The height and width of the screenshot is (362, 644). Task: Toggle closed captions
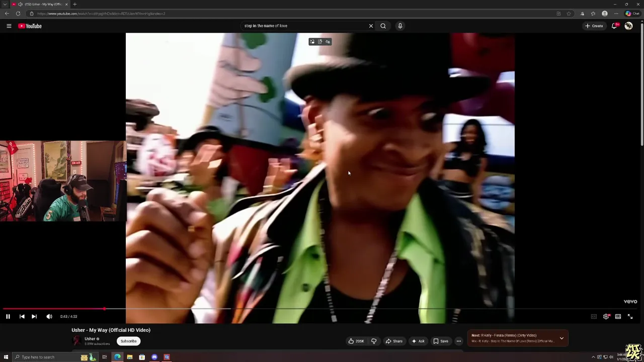(x=594, y=316)
